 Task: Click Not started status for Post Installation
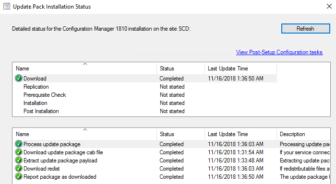(172, 111)
